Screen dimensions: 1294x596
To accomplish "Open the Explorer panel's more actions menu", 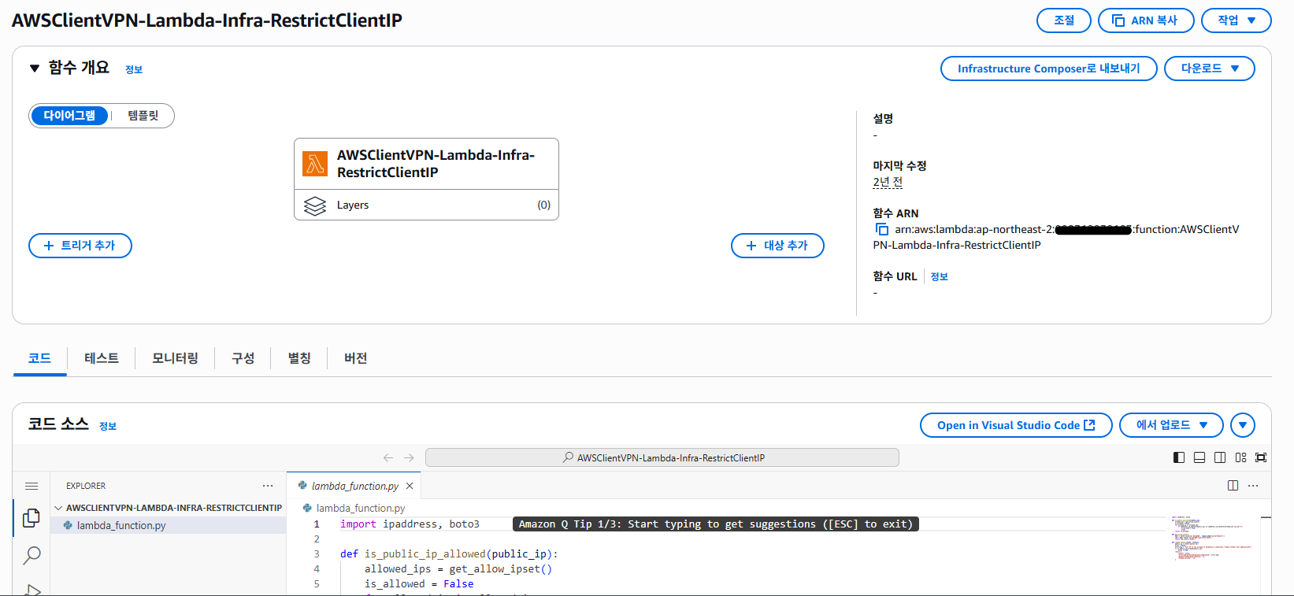I will pos(268,486).
